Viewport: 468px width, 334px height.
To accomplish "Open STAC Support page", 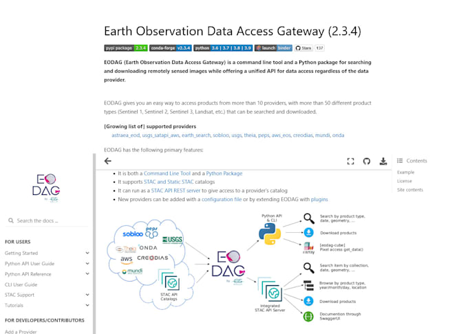I will pos(19,295).
